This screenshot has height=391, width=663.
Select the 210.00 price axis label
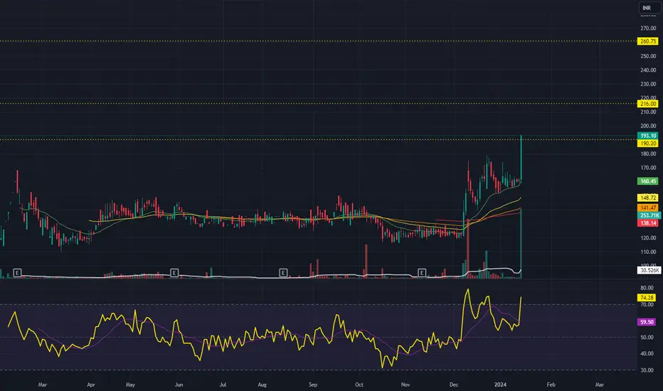(648, 112)
